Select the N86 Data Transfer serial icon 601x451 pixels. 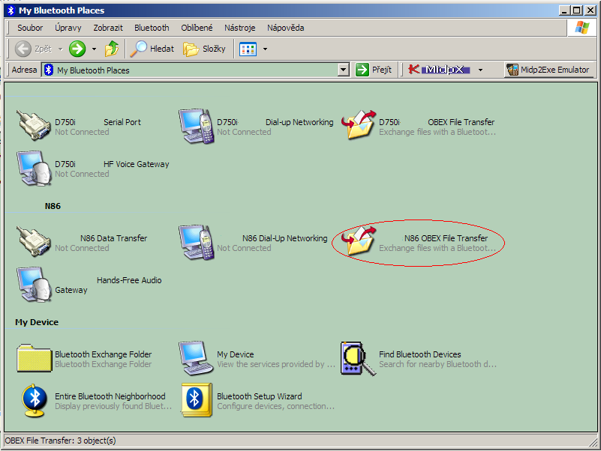coord(33,241)
